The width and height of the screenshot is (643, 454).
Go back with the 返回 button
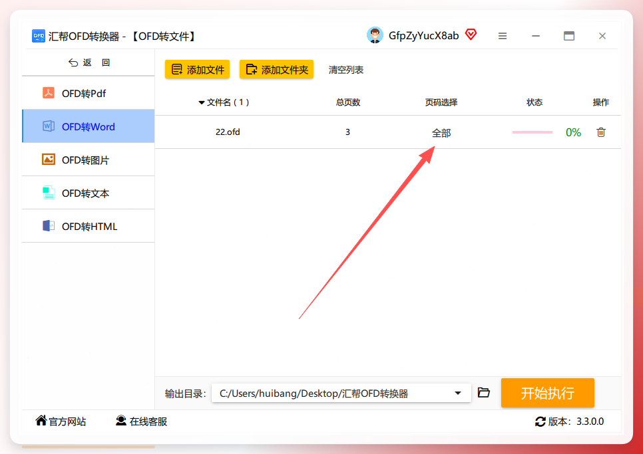click(x=89, y=62)
